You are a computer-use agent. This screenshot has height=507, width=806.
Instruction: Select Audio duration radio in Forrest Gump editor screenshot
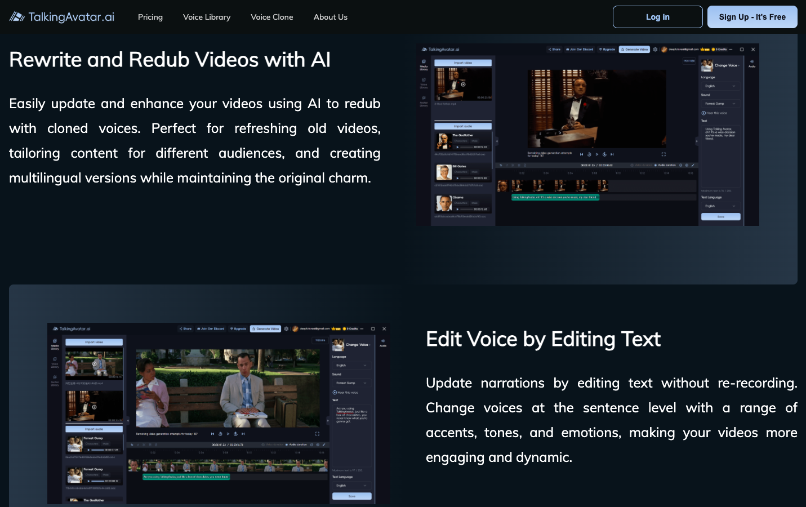tap(287, 444)
